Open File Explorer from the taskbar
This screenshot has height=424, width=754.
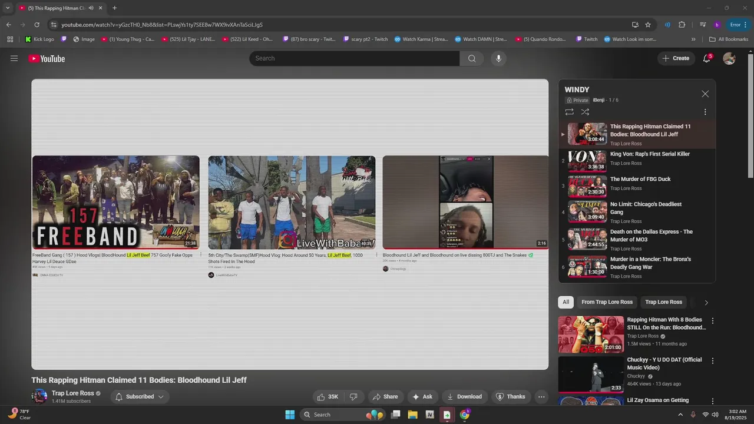[412, 415]
